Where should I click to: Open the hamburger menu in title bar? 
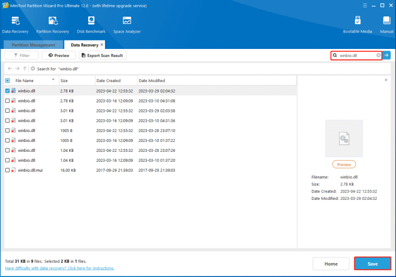pyautogui.click(x=365, y=5)
